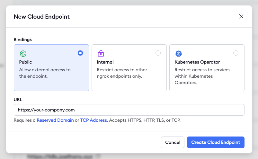This screenshot has width=258, height=159.
Task: Click Create Cloud Endpoint button
Action: [216, 142]
